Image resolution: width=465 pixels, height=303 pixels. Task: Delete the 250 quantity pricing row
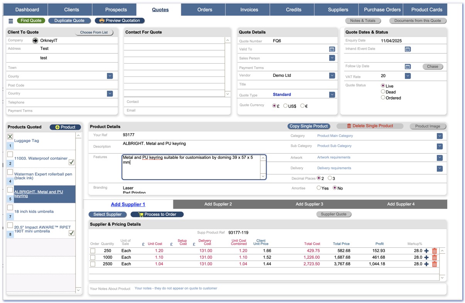tap(435, 251)
